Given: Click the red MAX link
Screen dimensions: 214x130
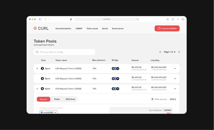Looking at the screenshot, I should (x=169, y=113).
